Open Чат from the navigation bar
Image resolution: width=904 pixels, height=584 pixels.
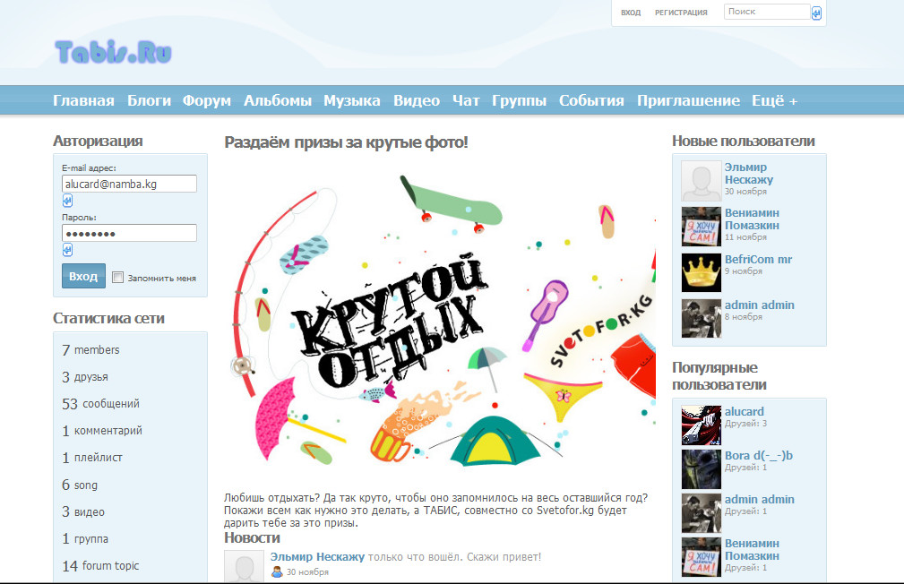point(466,101)
